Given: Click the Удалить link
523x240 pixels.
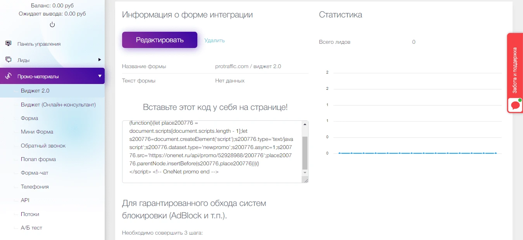Looking at the screenshot, I should pyautogui.click(x=214, y=40).
